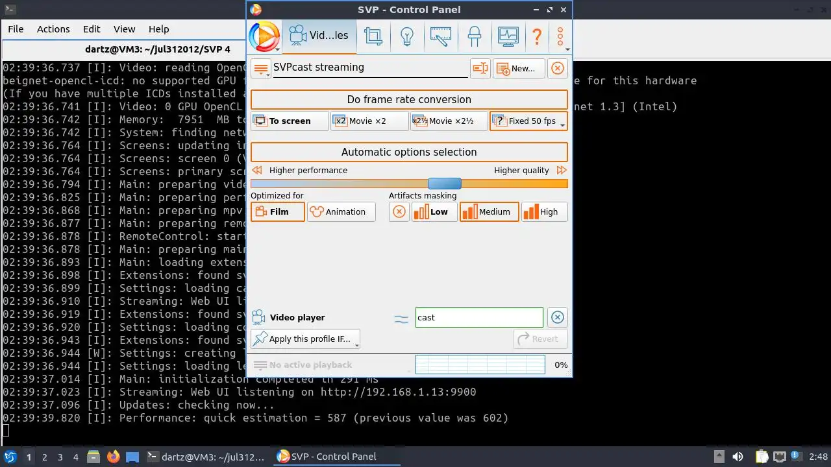
Task: Open the light bulb tips tab
Action: tap(407, 36)
